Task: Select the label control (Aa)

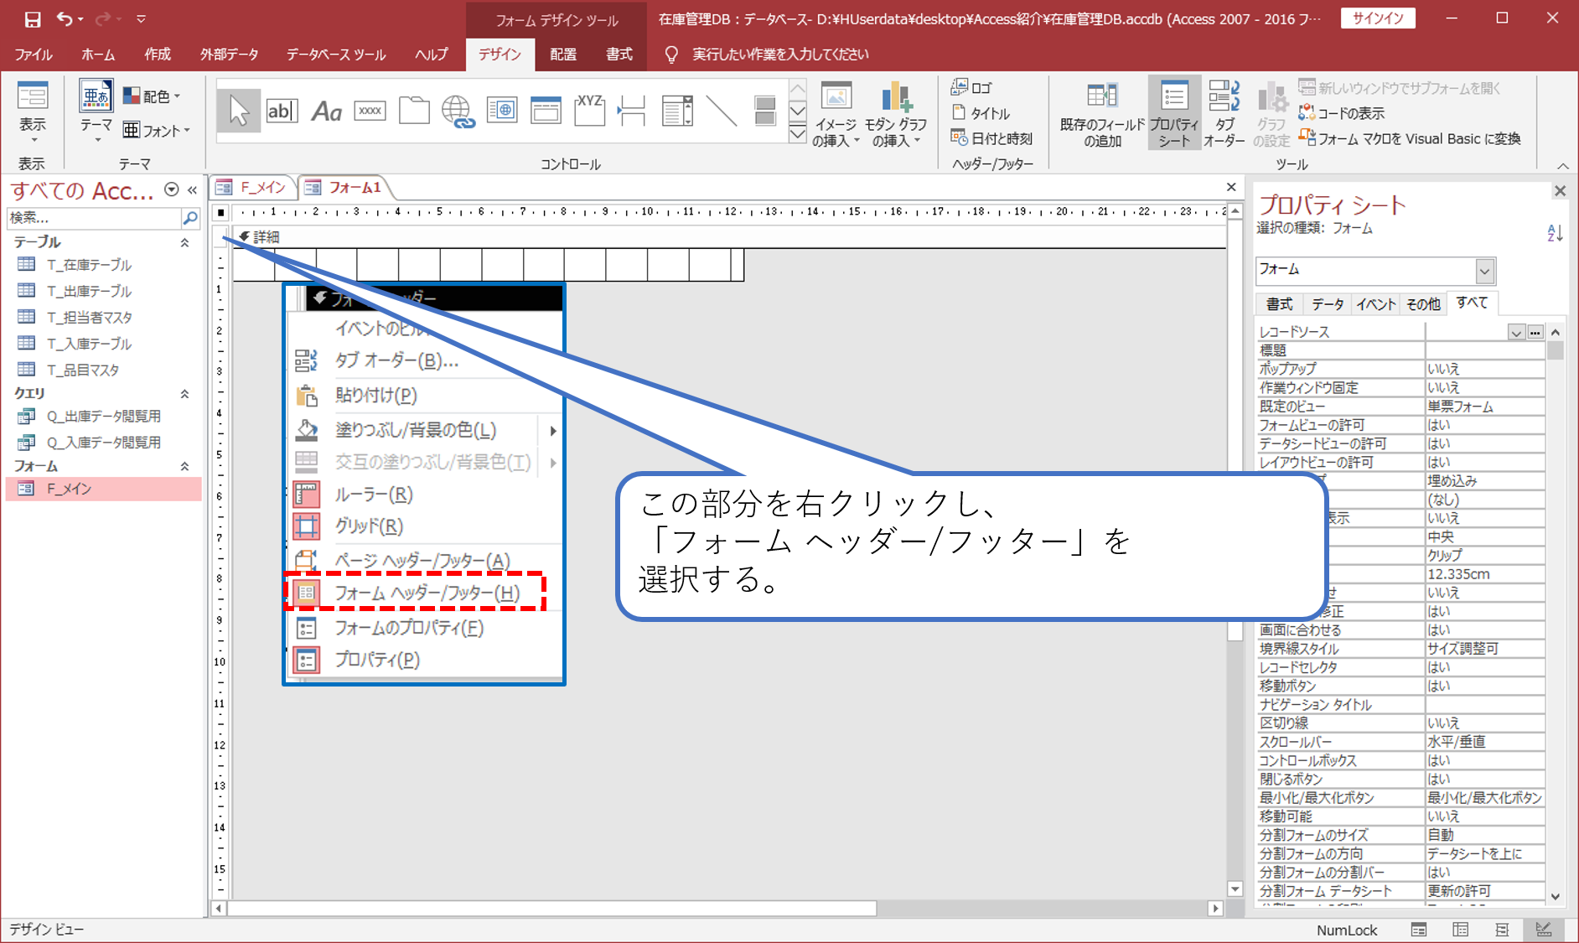Action: click(x=327, y=110)
